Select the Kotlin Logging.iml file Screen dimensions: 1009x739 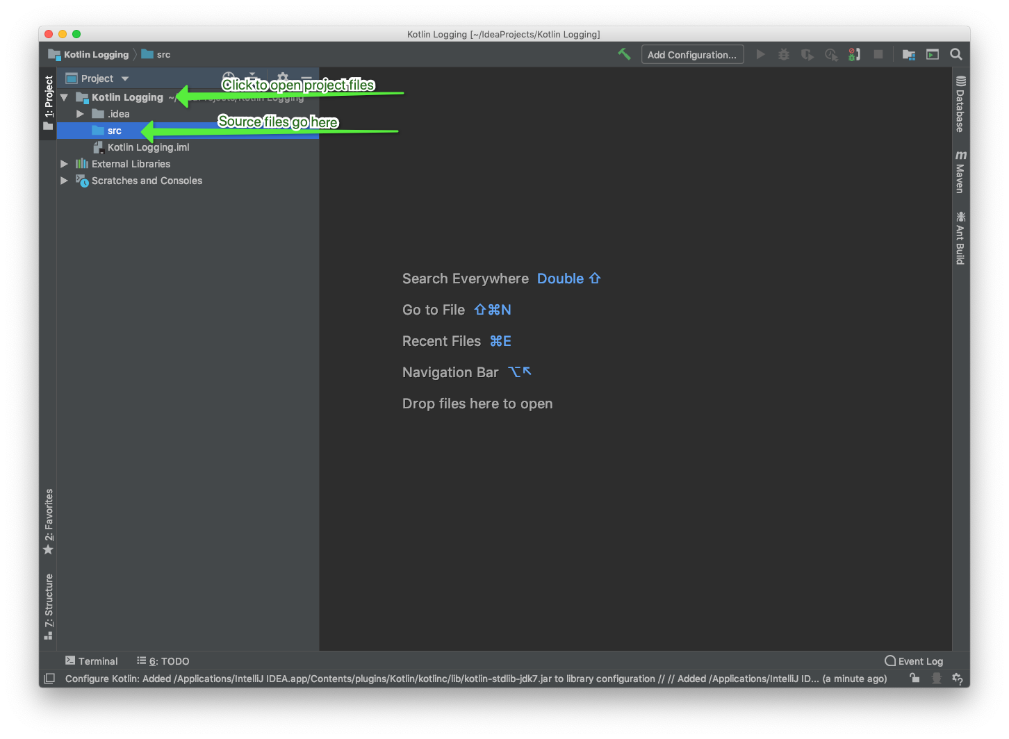148,147
